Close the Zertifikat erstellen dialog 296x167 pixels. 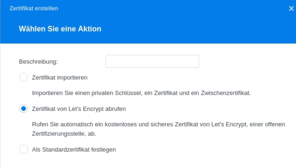(x=291, y=9)
